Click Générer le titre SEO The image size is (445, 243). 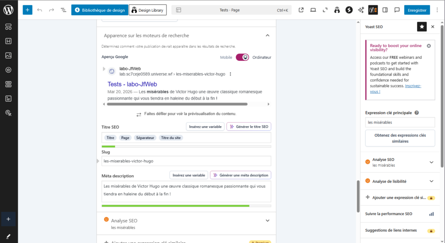[249, 126]
